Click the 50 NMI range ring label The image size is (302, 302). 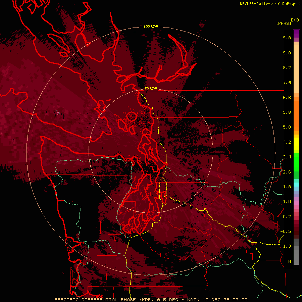click(x=151, y=89)
